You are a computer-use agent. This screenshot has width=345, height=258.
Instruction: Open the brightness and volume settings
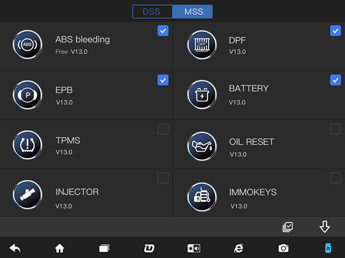pos(194,248)
